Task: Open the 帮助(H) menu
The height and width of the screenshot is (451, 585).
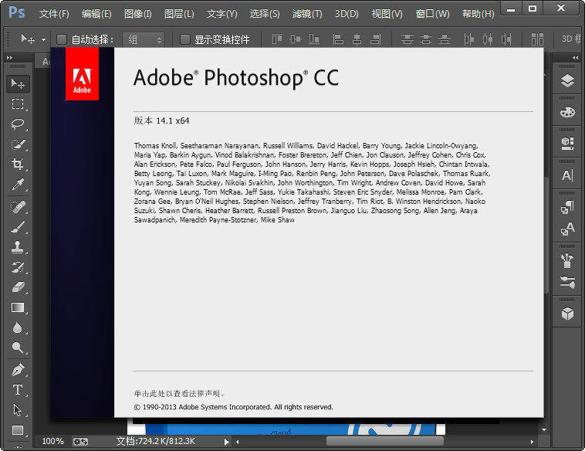Action: (x=478, y=14)
